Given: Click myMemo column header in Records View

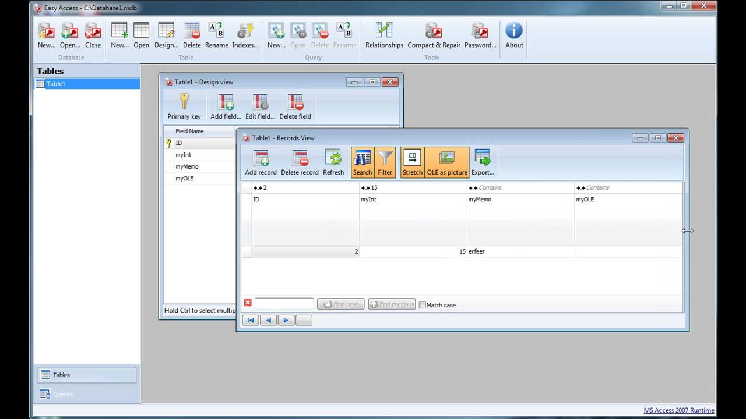Looking at the screenshot, I should [521, 219].
